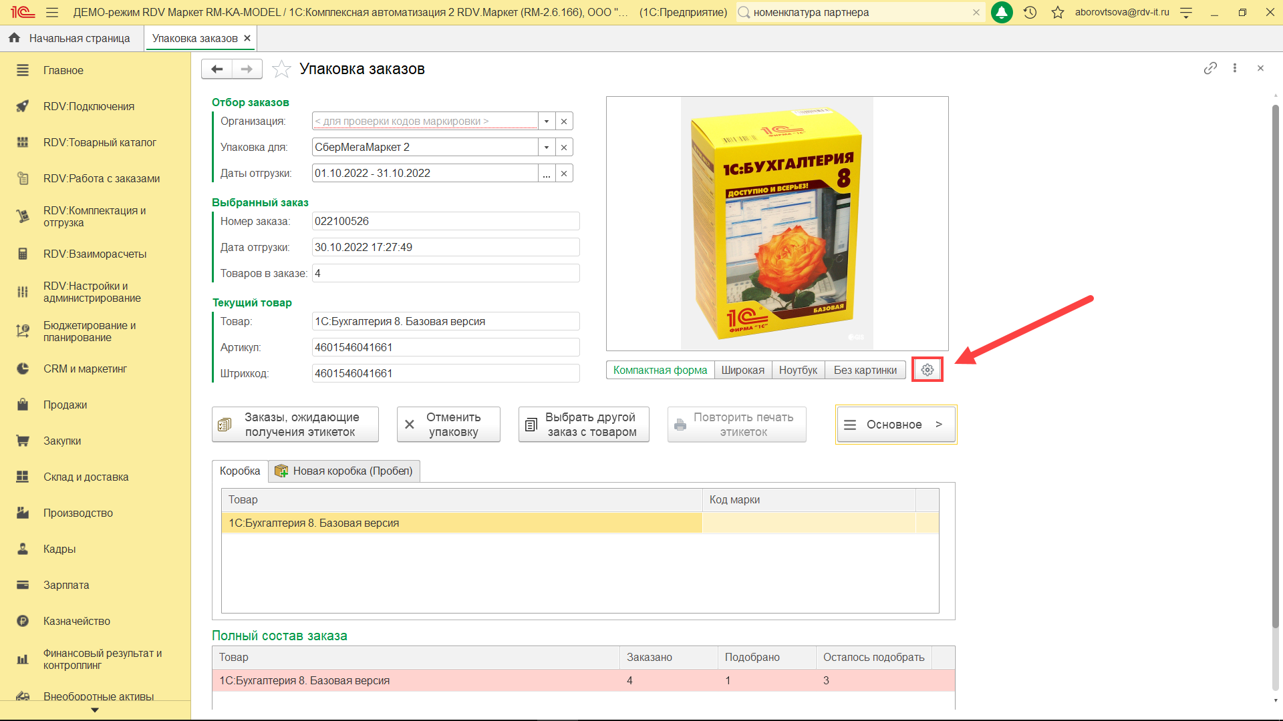
Task: Navigate back with left arrow button
Action: pyautogui.click(x=217, y=69)
